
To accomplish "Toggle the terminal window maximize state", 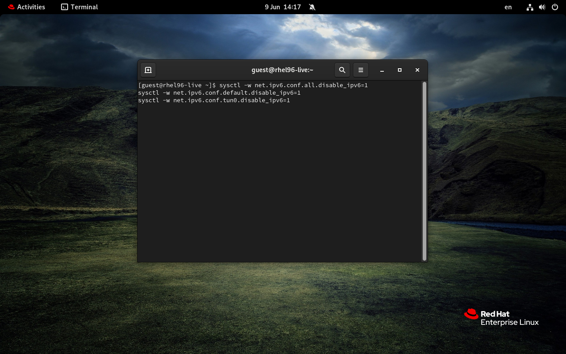I will (400, 69).
